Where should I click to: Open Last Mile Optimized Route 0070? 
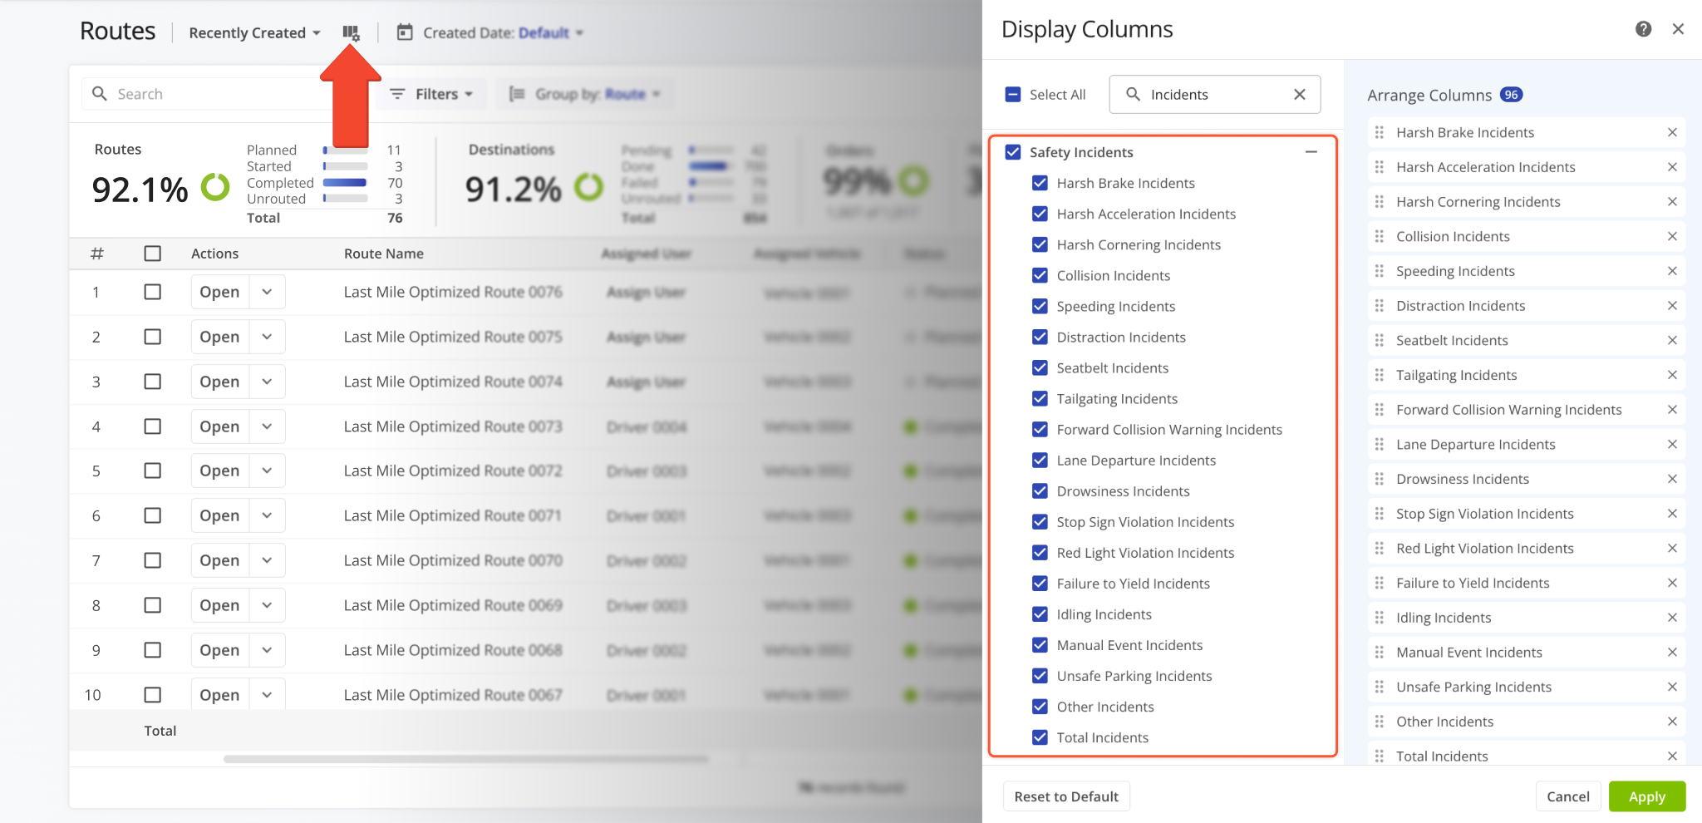tap(219, 560)
